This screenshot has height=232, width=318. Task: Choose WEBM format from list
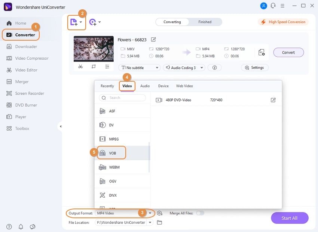122,167
